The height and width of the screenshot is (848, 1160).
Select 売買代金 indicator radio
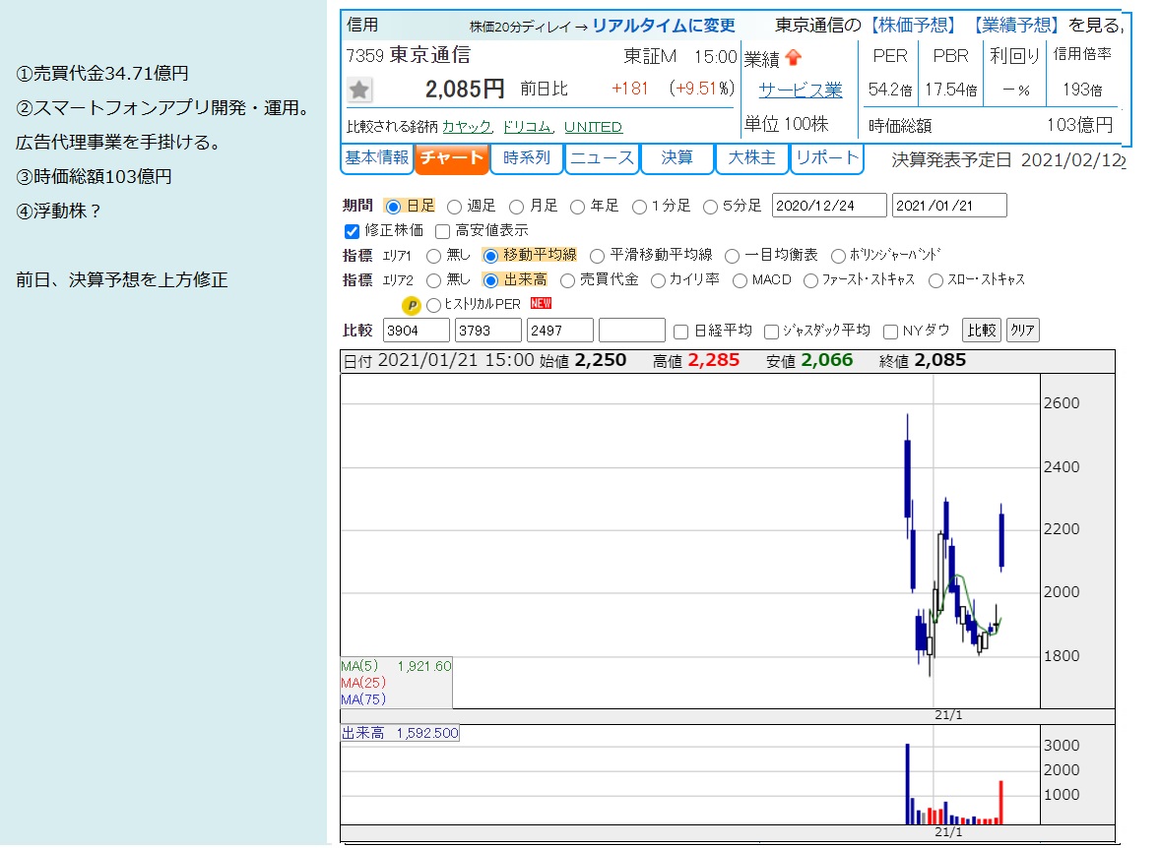pos(567,280)
